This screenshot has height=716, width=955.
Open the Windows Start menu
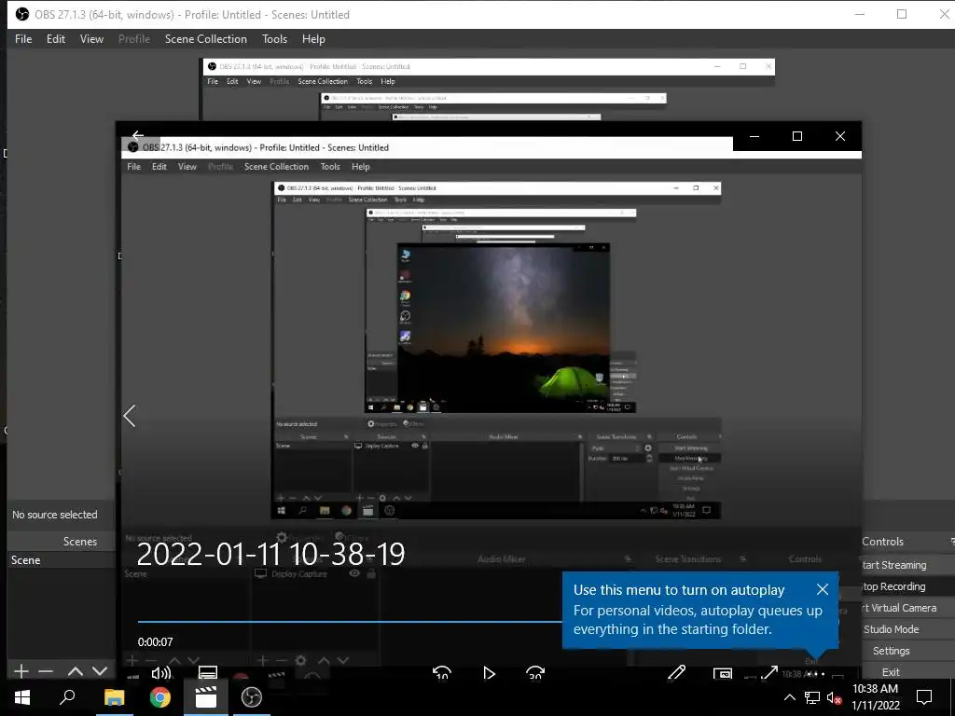click(22, 697)
